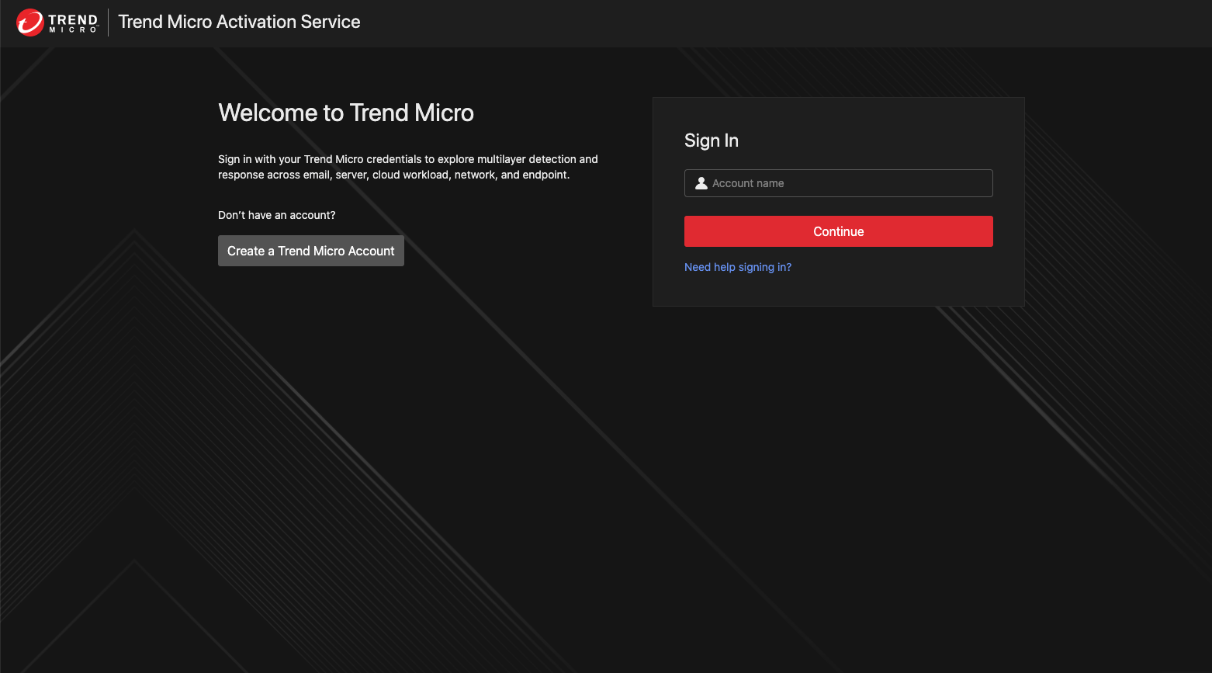
Task: Click the Sign In panel heading
Action: coord(711,140)
